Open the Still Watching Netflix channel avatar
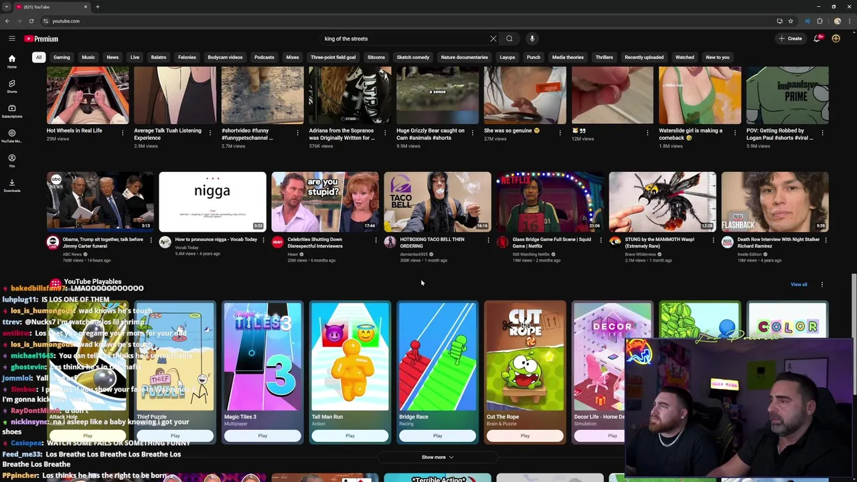The width and height of the screenshot is (857, 482). point(503,242)
